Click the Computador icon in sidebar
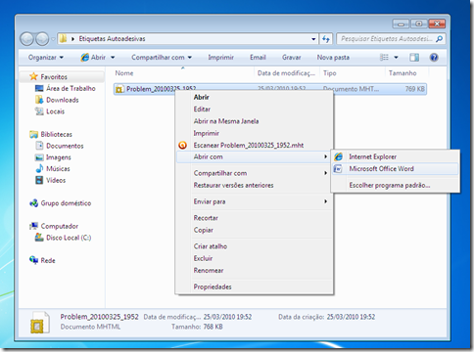 click(33, 226)
